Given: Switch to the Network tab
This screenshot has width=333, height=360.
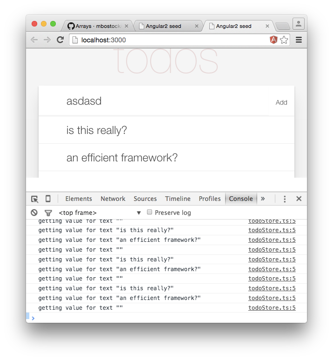Looking at the screenshot, I should [x=113, y=199].
